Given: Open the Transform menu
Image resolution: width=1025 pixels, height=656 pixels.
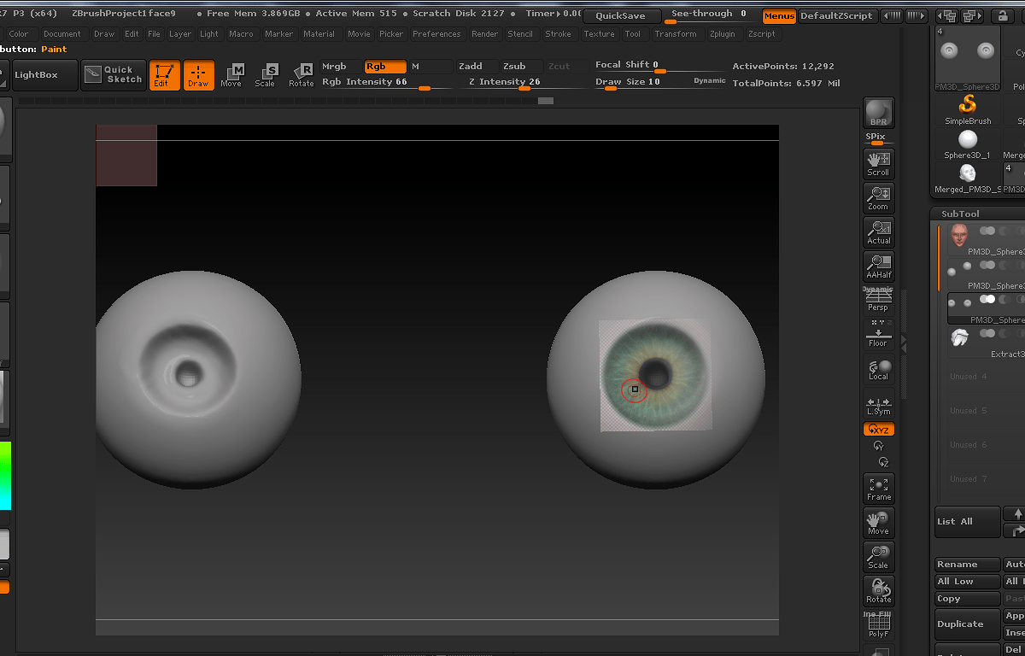Looking at the screenshot, I should tap(676, 34).
